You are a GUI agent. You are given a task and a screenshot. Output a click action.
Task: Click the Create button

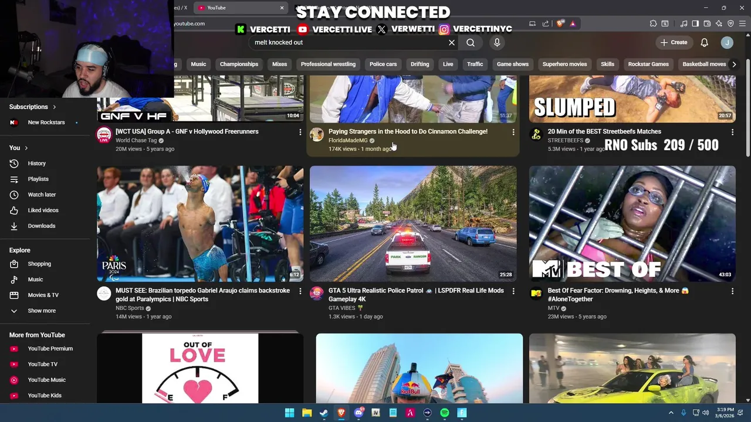674,42
